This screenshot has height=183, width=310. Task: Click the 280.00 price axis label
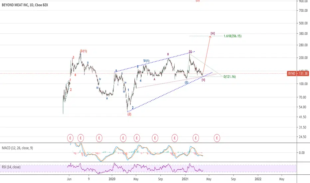click(303, 45)
